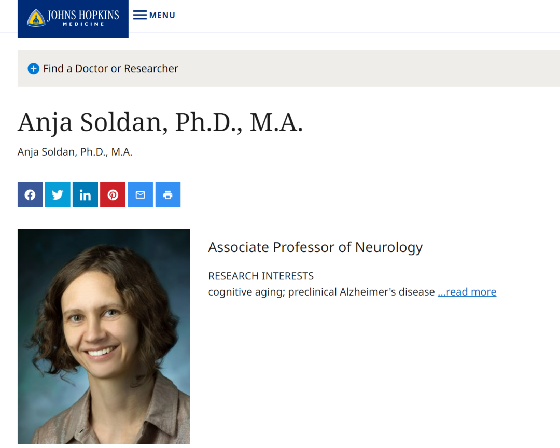Email this profile using the envelope icon
The image size is (560, 448).
coord(141,195)
